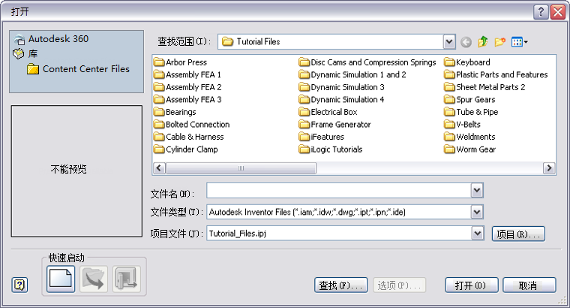Click the go up one folder icon
Screen dimensions: 570x308
pos(483,42)
